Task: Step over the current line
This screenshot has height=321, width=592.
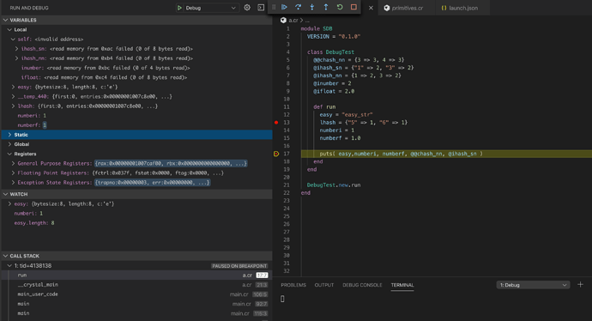Action: tap(299, 7)
